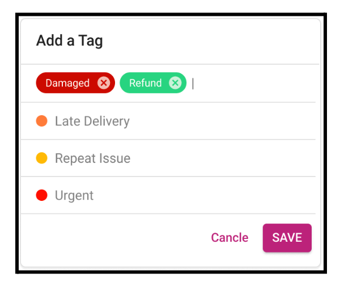Click blank space in the Repeat Issue row
This screenshot has width=340, height=286.
[x=222, y=158]
